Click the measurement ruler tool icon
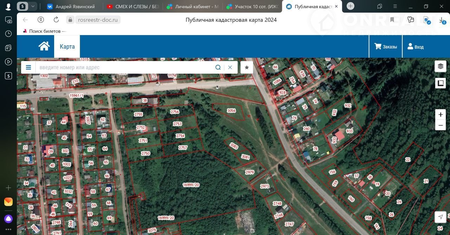This screenshot has width=450, height=235. [x=441, y=83]
